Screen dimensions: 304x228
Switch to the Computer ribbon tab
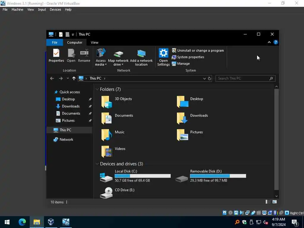(75, 42)
